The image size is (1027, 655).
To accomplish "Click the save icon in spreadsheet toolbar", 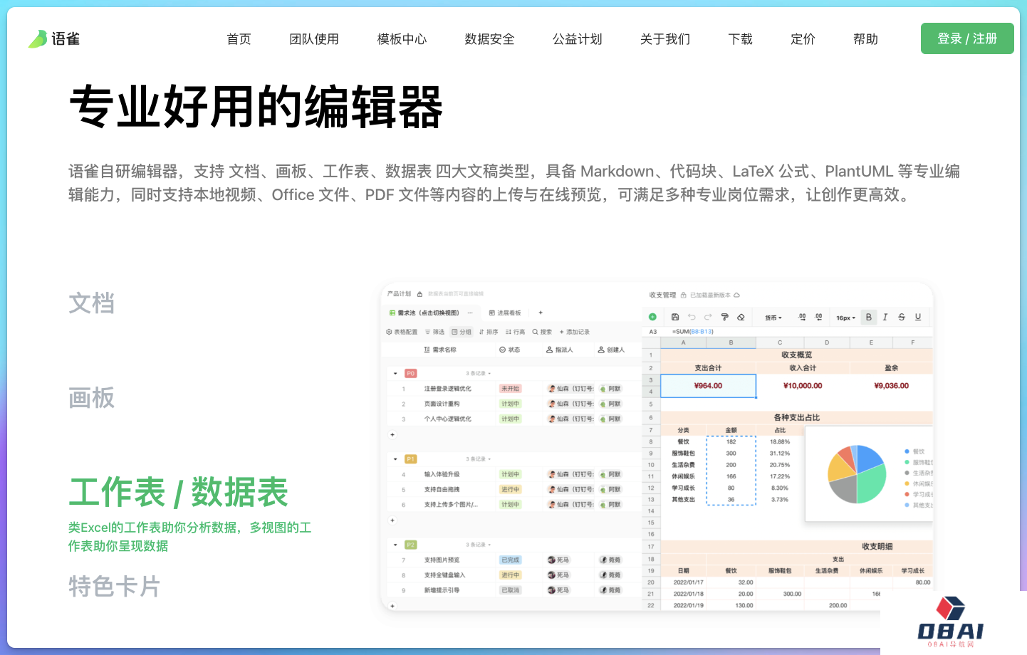I will (x=675, y=318).
